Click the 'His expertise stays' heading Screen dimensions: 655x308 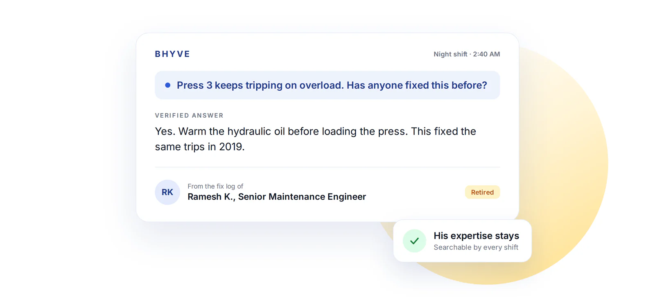tap(476, 236)
